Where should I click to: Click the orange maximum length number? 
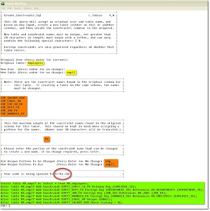(x=46, y=139)
